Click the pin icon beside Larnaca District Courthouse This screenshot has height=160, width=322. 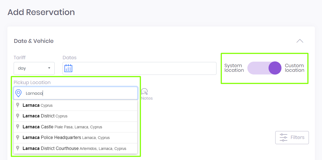click(18, 148)
